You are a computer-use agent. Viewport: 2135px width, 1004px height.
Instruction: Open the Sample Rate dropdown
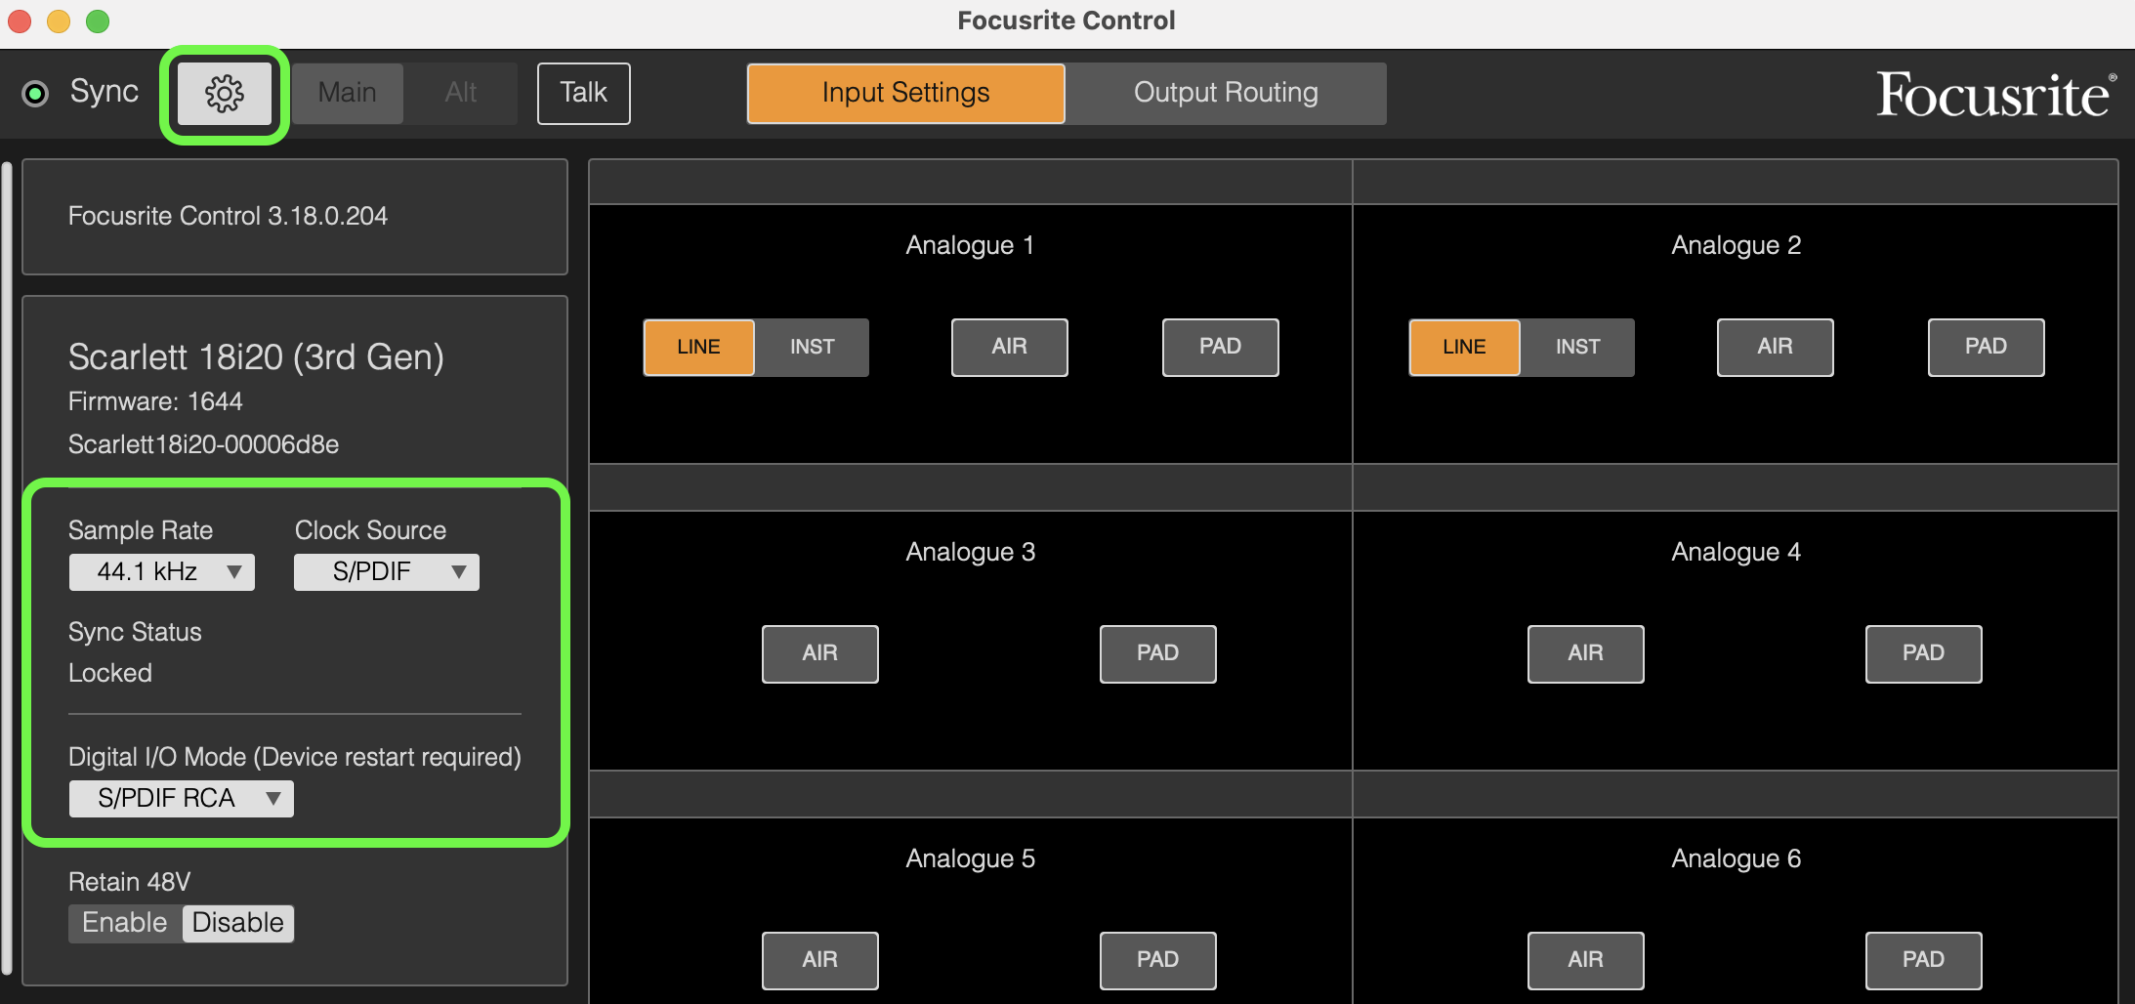[x=161, y=571]
